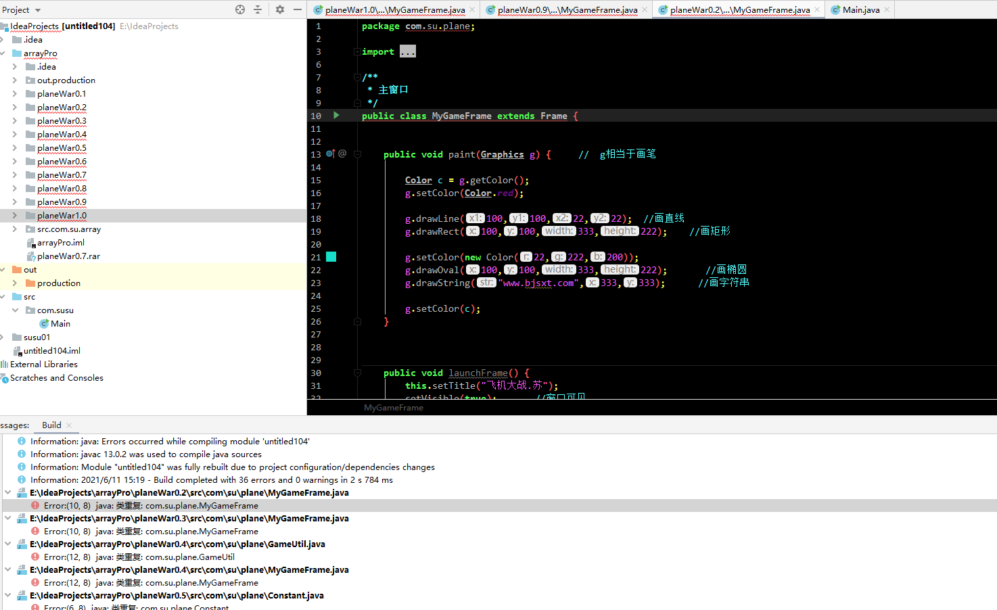
Task: Close the Main.java editor tab
Action: [887, 9]
